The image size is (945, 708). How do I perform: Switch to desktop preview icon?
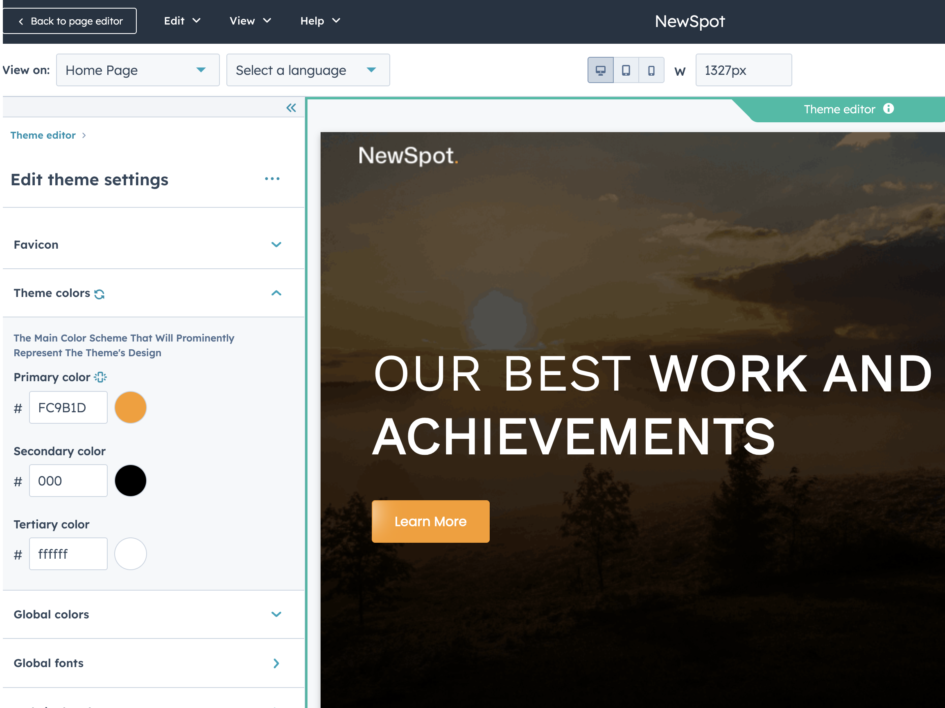[x=600, y=70]
